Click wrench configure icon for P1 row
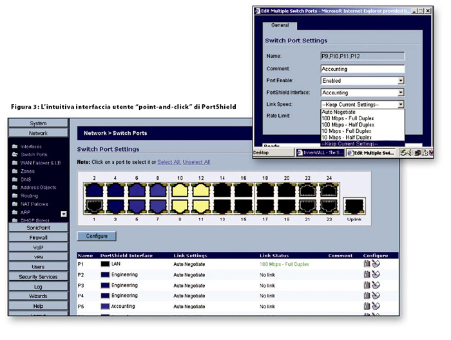 [376, 264]
